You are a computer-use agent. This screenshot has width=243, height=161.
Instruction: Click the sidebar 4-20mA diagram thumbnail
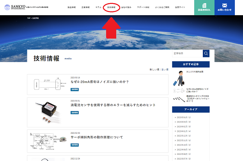click(x=179, y=90)
